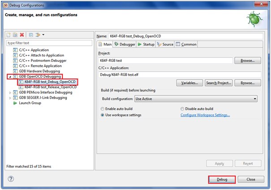
Task: Switch to the Debugger tab
Action: 125,44
